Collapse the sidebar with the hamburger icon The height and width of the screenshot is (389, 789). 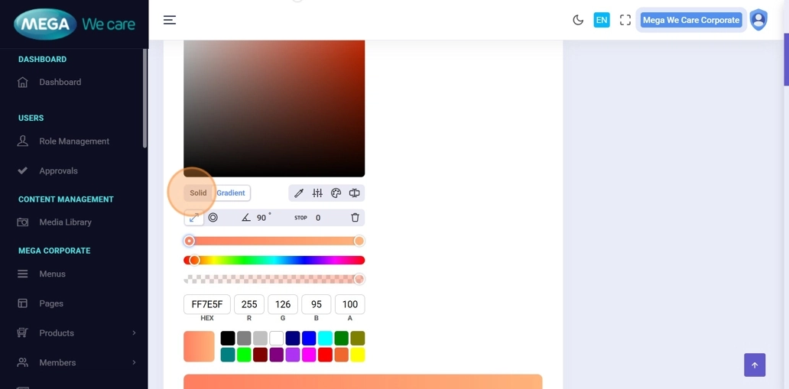[170, 20]
